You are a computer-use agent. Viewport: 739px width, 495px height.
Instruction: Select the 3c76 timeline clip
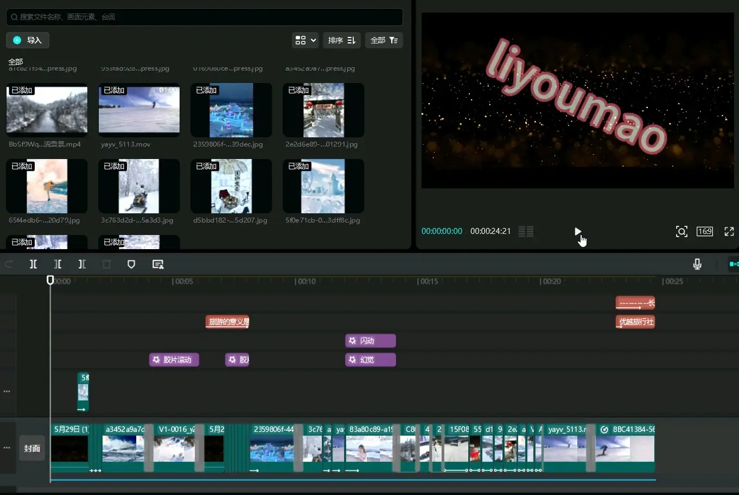314,448
